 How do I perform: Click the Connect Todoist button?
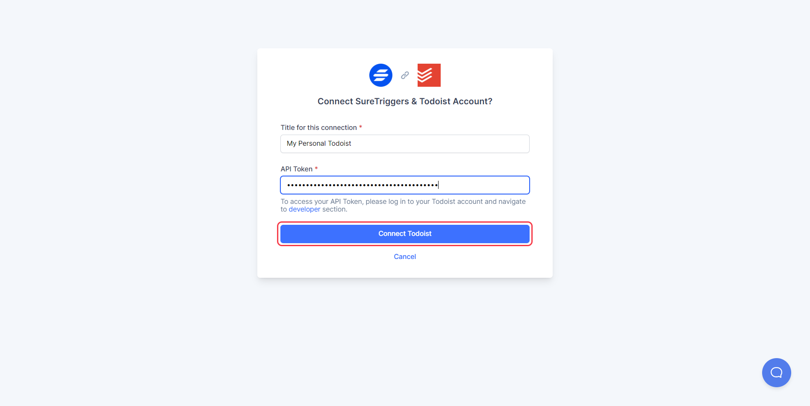click(404, 233)
